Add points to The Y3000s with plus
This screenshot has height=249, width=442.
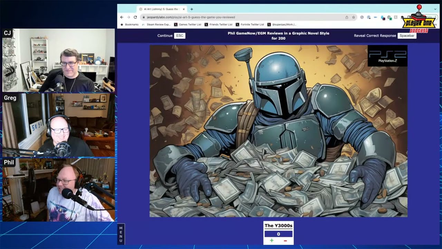coord(271,240)
